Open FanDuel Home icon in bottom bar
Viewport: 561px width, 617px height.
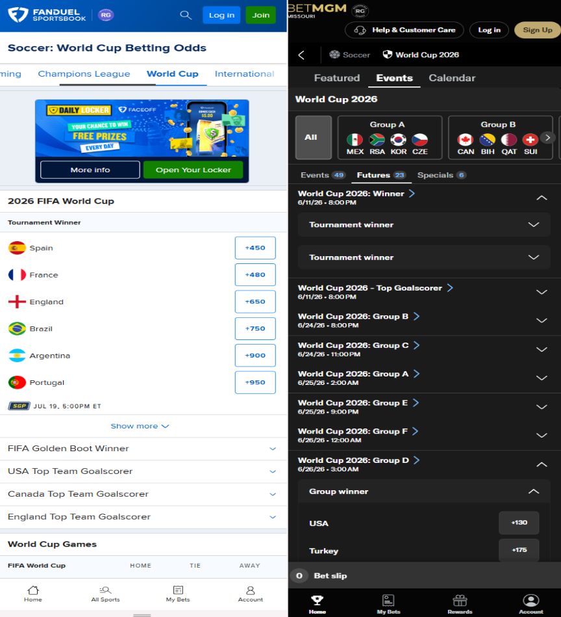coord(33,594)
